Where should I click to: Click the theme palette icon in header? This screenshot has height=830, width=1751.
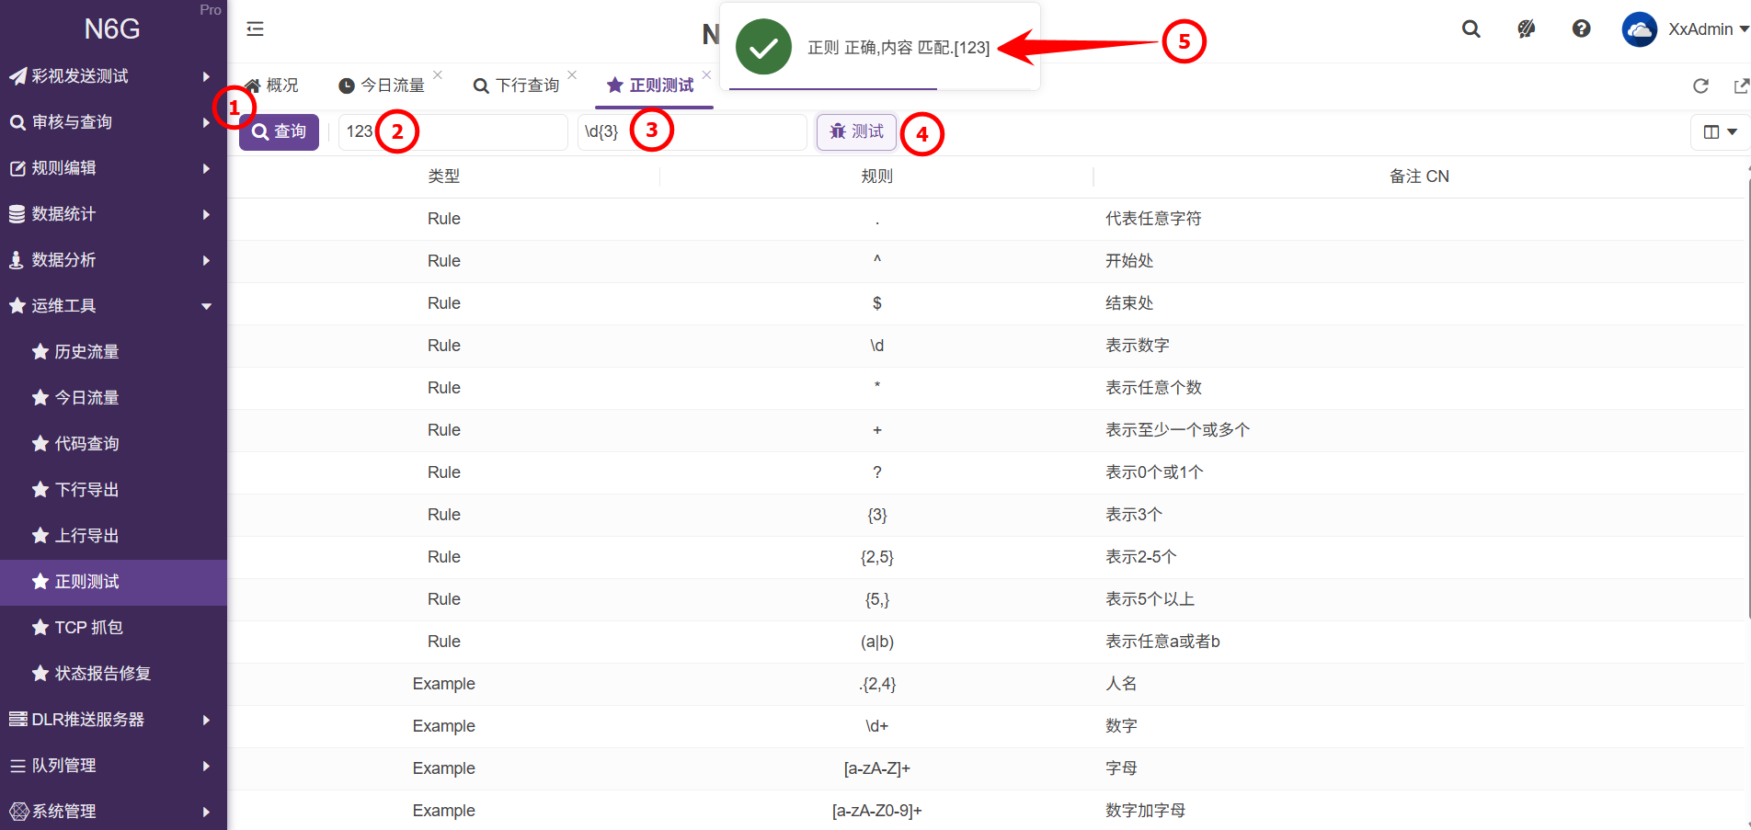click(1527, 29)
